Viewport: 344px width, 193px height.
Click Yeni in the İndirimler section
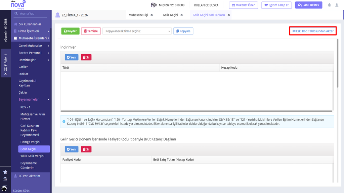pos(72,57)
